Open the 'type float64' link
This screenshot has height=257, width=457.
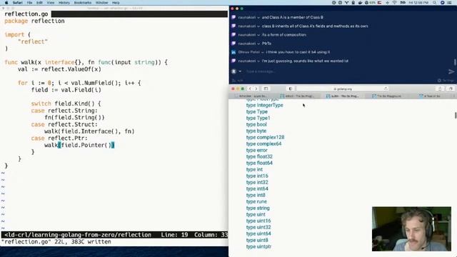pyautogui.click(x=259, y=163)
